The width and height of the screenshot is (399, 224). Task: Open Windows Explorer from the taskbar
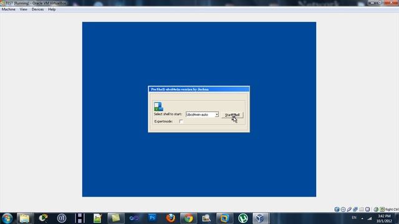25,218
